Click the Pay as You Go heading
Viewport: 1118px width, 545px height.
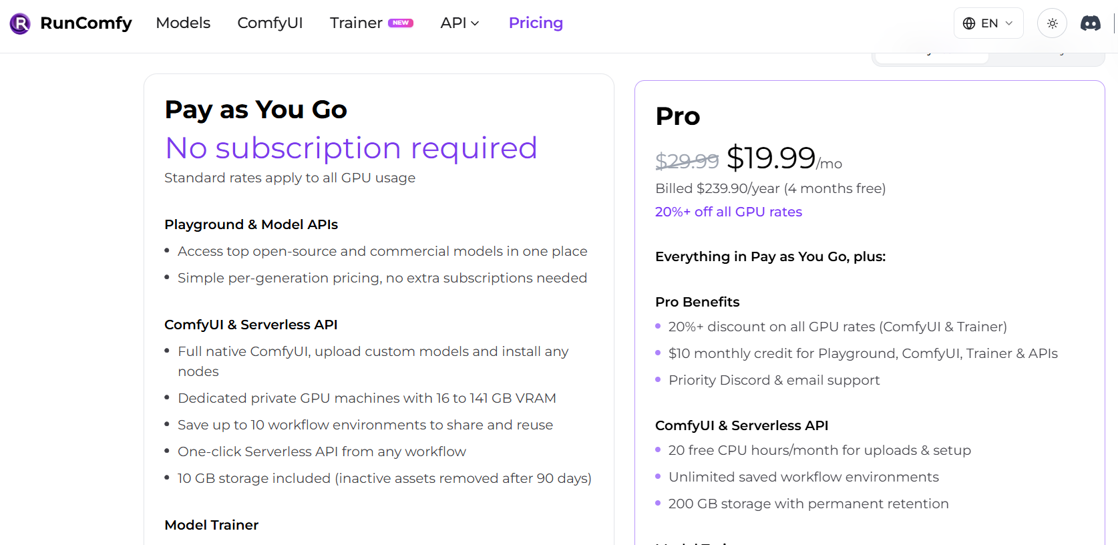click(256, 110)
